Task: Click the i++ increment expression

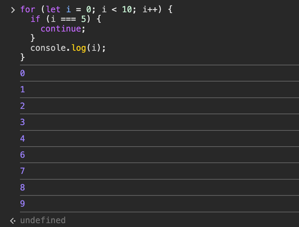Action: pyautogui.click(x=151, y=10)
